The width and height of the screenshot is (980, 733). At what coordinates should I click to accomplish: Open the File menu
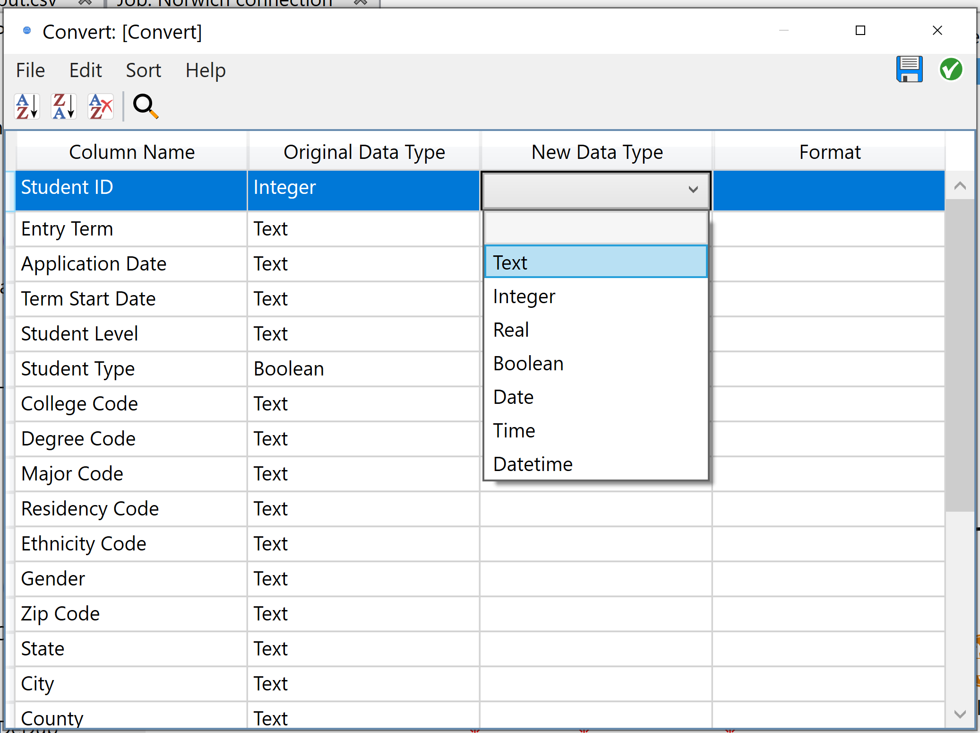click(30, 70)
